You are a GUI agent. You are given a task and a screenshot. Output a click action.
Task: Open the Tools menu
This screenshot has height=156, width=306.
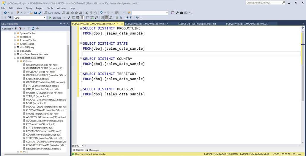[50, 8]
